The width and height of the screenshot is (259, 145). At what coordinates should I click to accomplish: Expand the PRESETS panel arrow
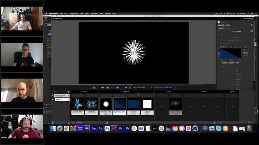click(x=53, y=19)
